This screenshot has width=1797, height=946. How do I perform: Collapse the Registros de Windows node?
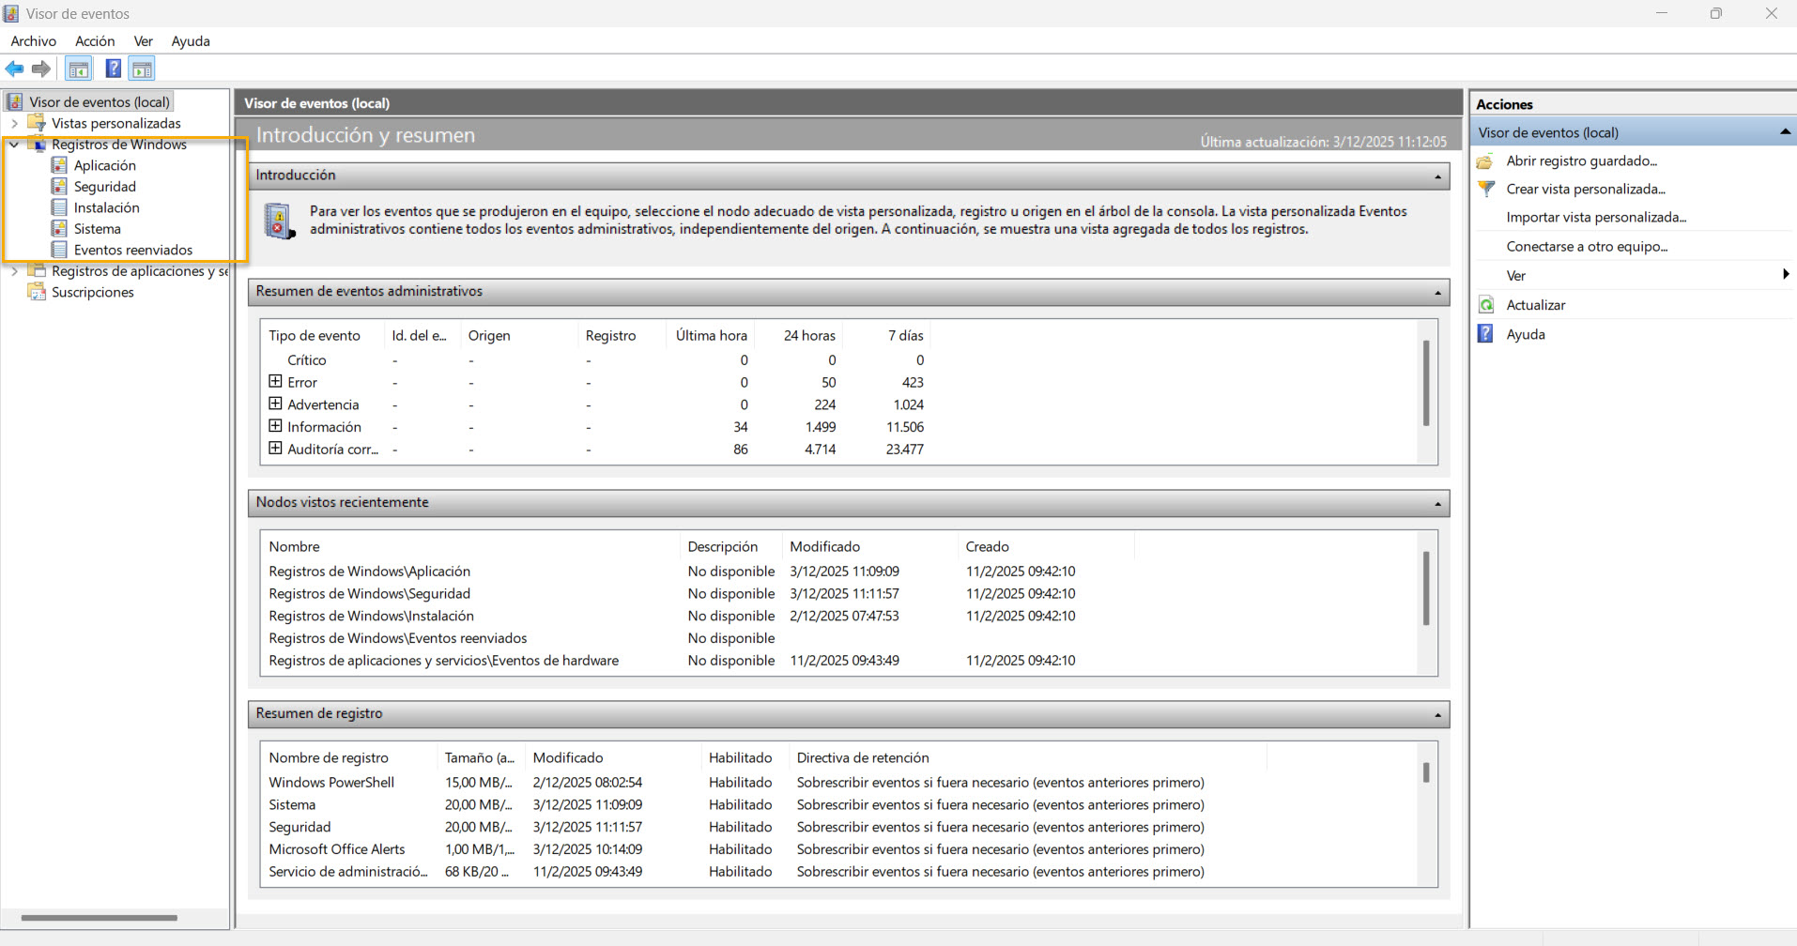[14, 145]
